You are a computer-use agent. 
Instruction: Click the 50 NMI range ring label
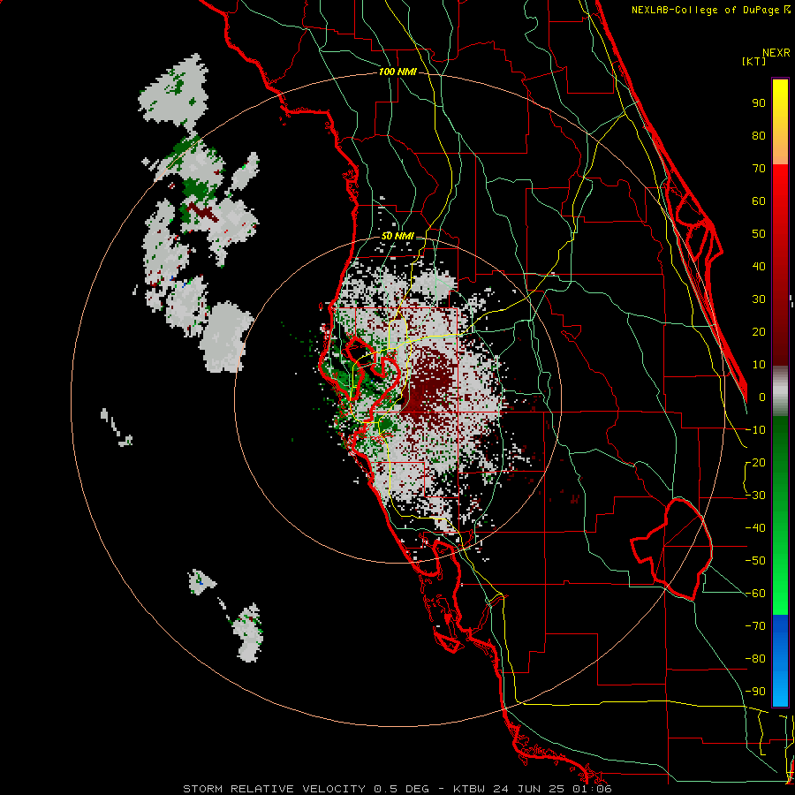(x=397, y=236)
